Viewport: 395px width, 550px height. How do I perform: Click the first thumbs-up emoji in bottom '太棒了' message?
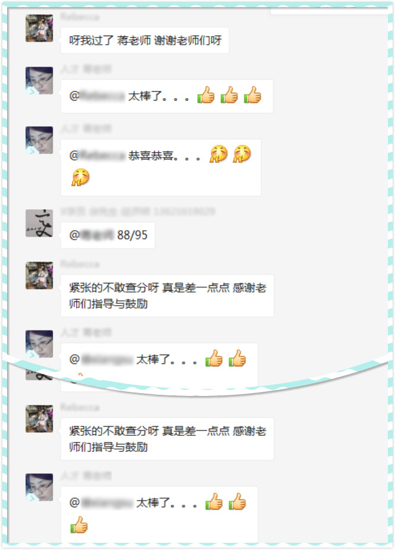coord(214,502)
